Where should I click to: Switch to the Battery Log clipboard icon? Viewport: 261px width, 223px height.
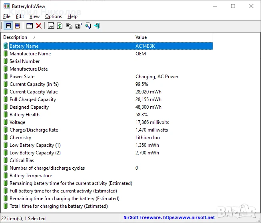[17, 26]
